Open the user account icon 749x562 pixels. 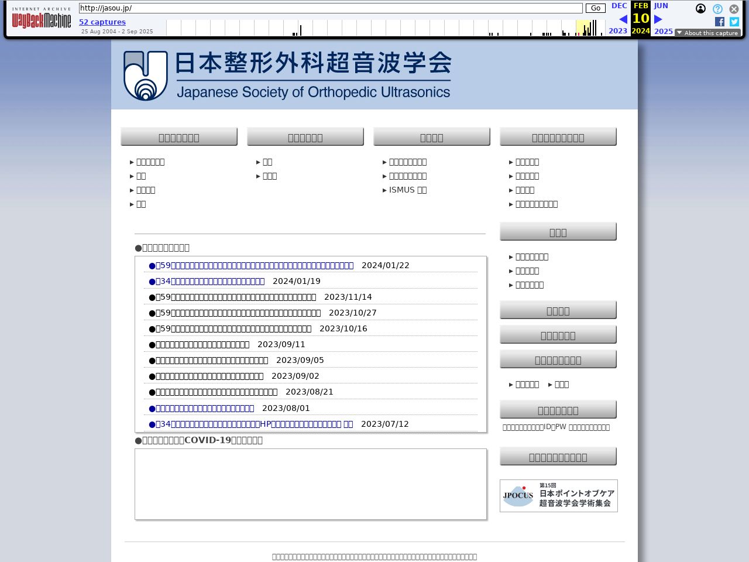[x=700, y=9]
